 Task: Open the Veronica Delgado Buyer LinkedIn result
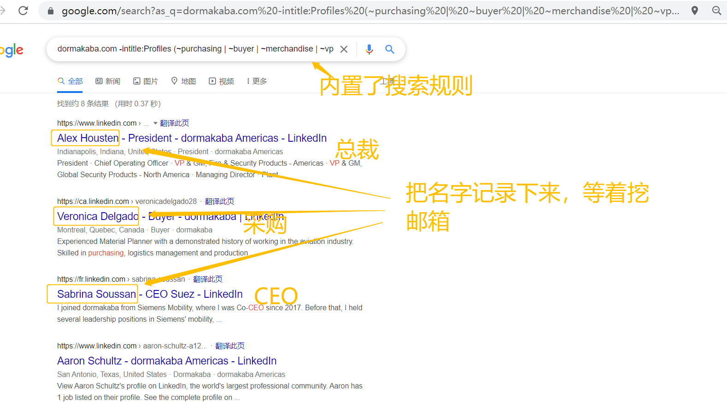point(170,216)
